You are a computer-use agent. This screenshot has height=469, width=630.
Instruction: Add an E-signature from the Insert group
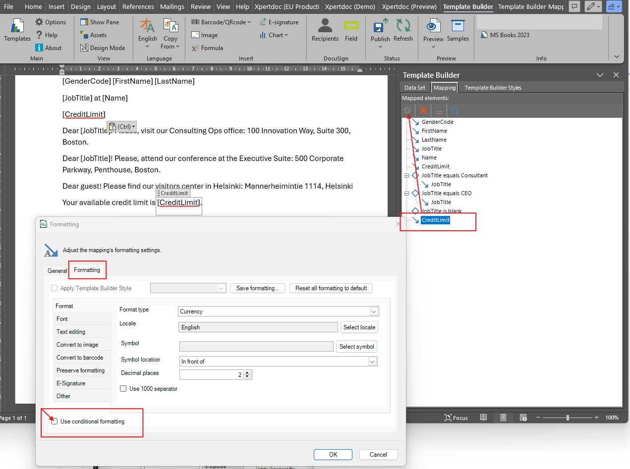pyautogui.click(x=279, y=22)
